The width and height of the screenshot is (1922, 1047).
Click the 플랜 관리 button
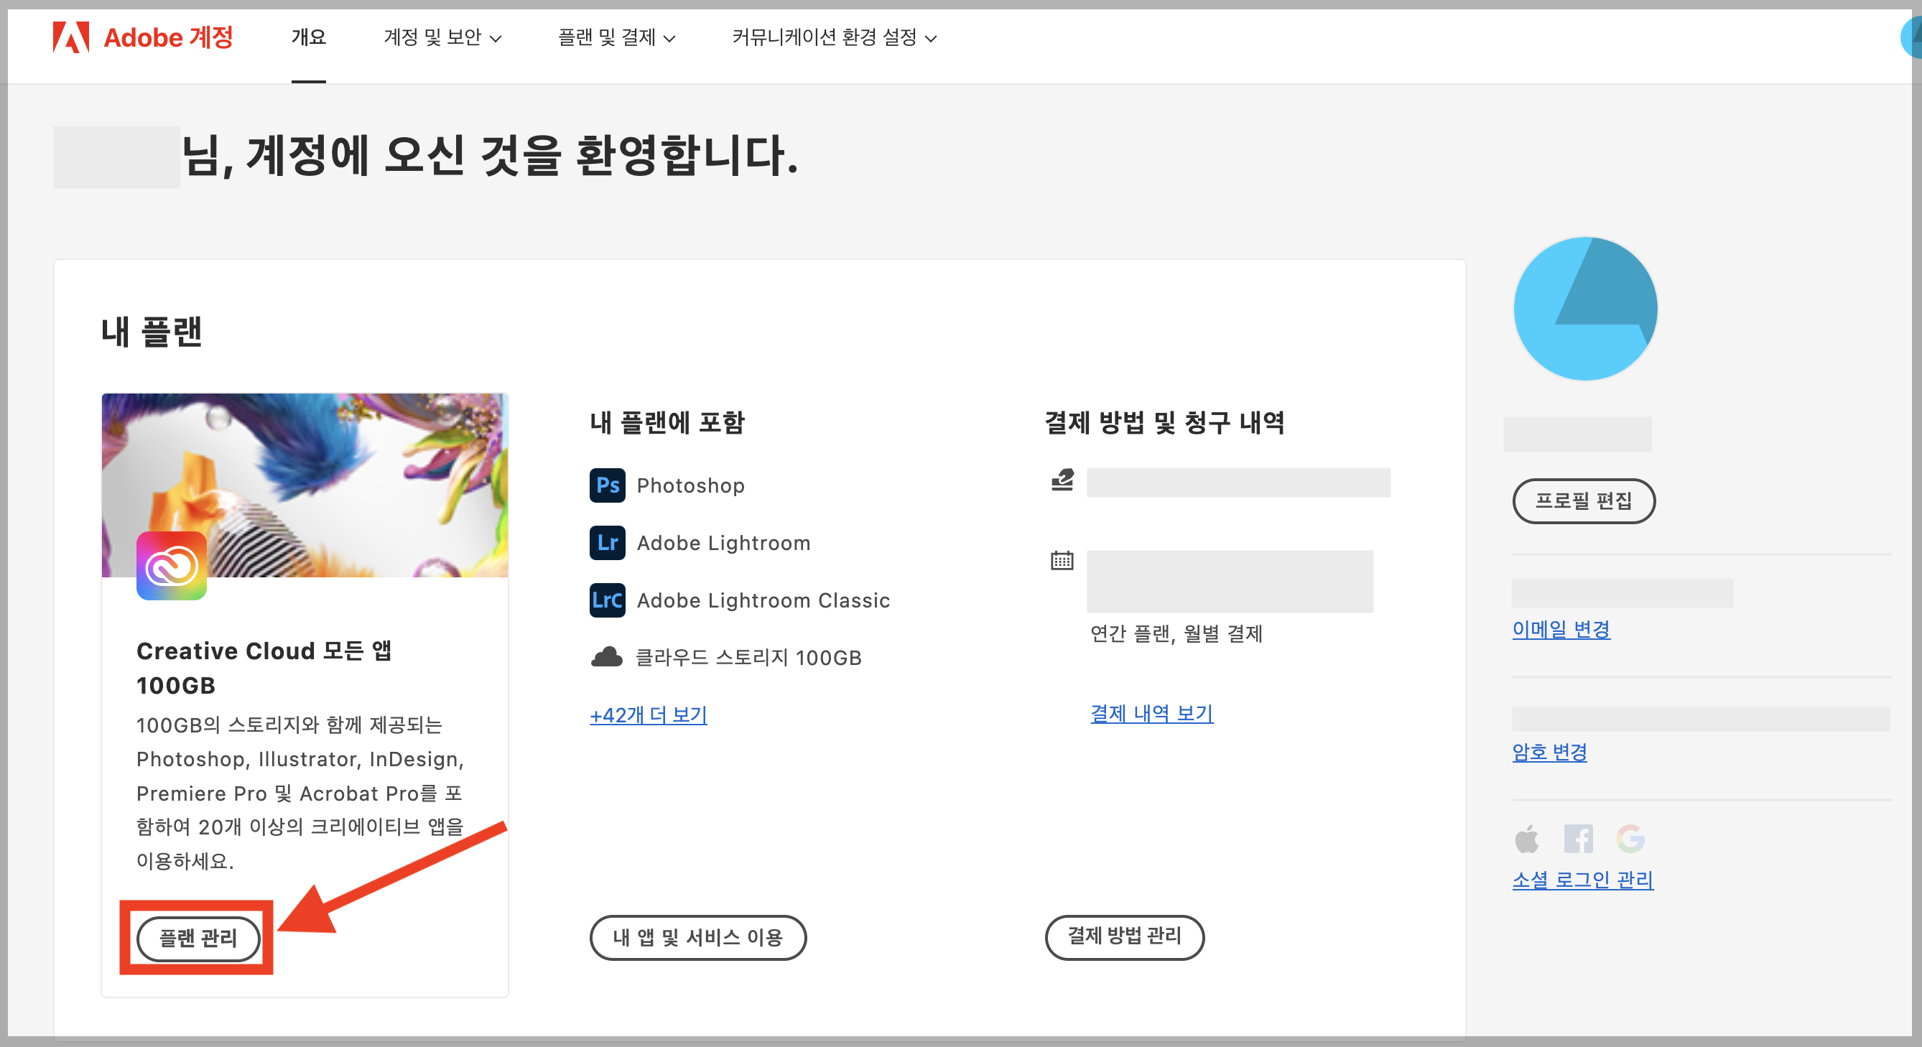pos(198,937)
